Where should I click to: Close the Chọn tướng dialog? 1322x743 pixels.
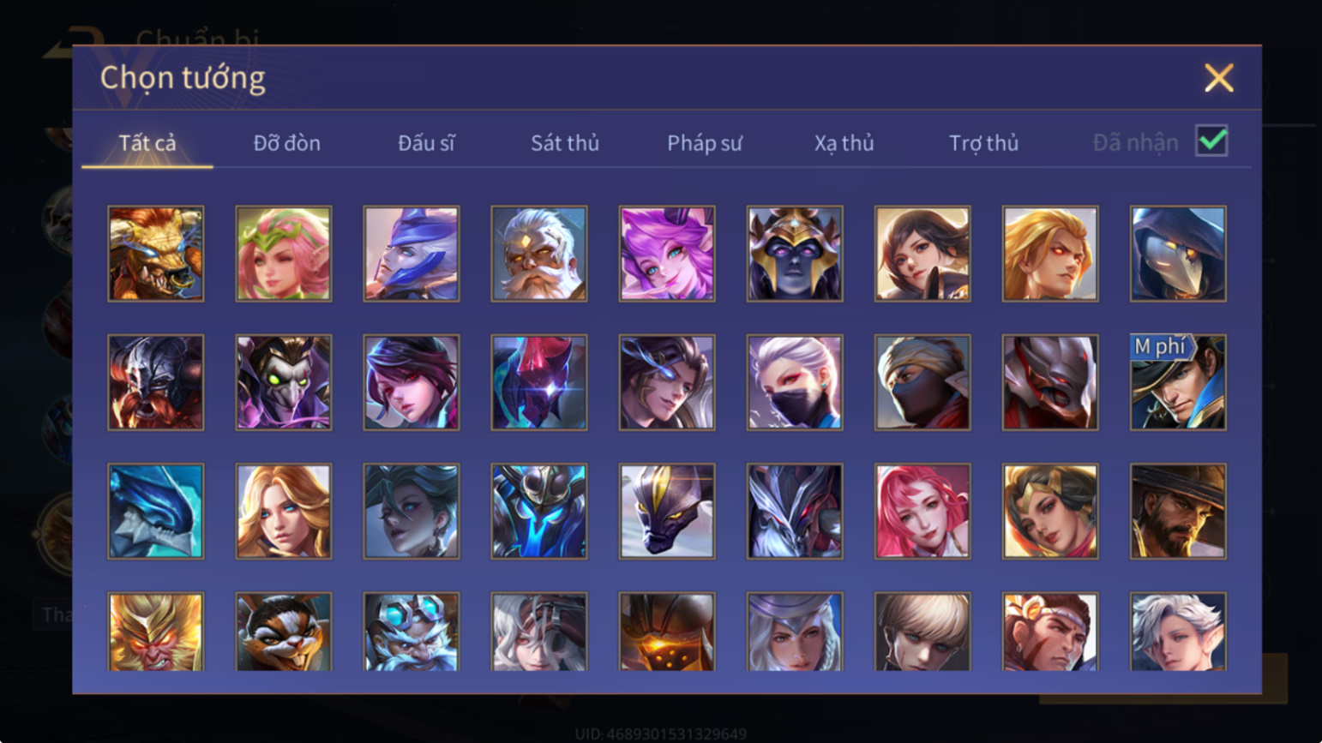pyautogui.click(x=1218, y=78)
